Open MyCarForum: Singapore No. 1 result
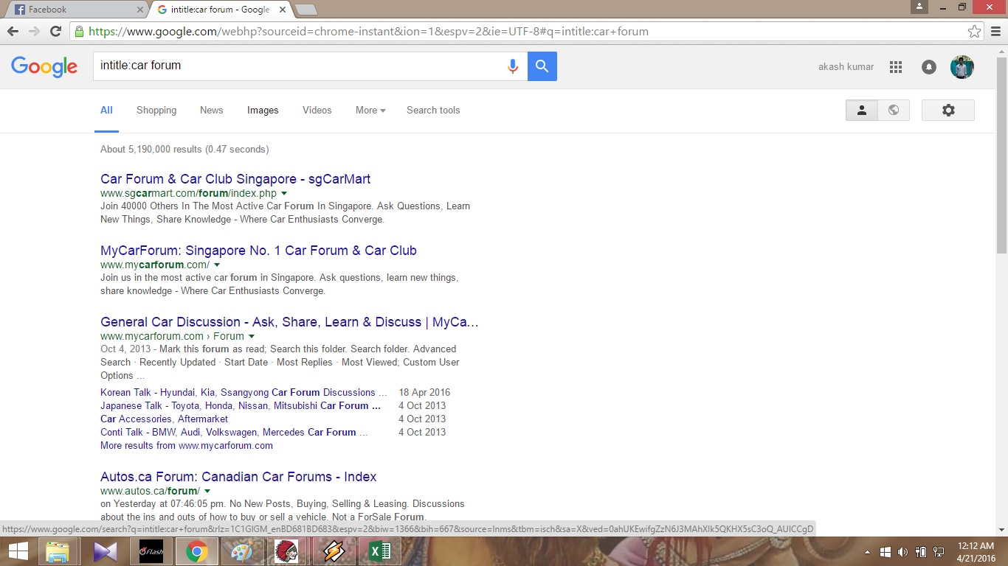The image size is (1008, 566). coord(258,251)
